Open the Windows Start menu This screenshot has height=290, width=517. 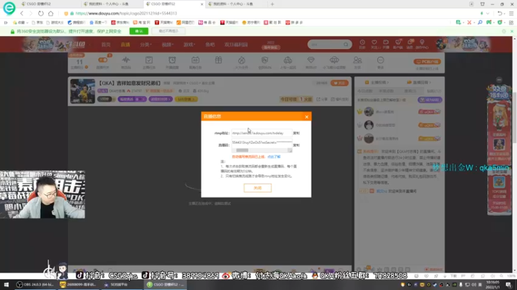tap(6, 285)
